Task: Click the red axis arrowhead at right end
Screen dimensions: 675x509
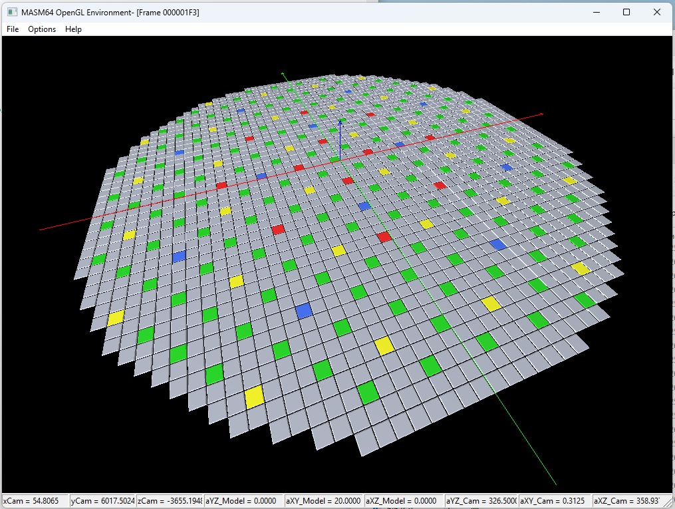Action: [541, 114]
